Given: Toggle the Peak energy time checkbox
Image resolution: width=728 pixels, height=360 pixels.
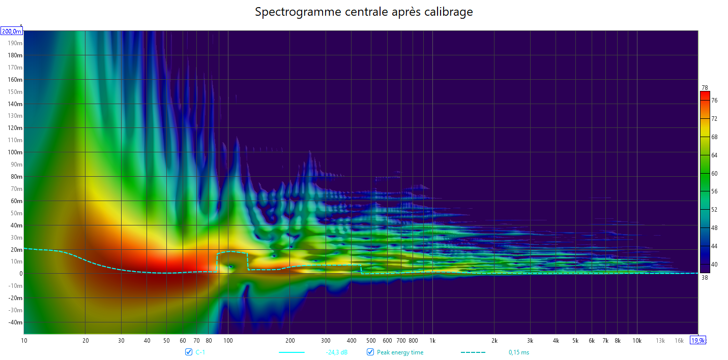Looking at the screenshot, I should pos(370,352).
